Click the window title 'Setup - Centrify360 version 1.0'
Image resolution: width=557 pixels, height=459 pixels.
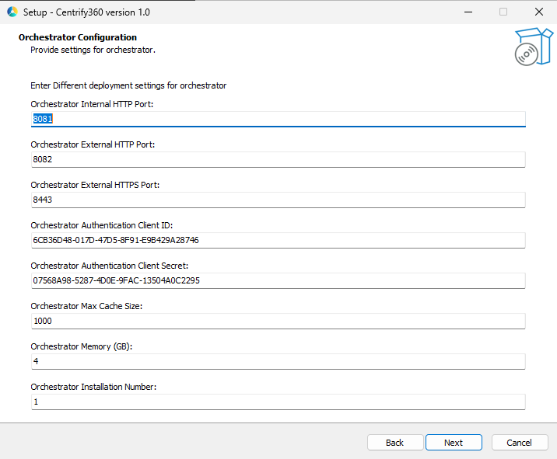pos(86,12)
